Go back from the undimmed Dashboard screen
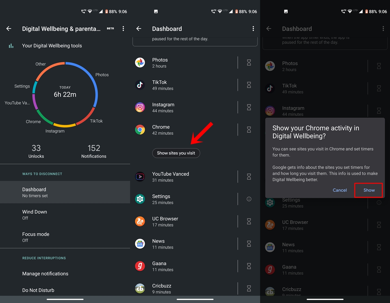The width and height of the screenshot is (390, 303). 139,29
